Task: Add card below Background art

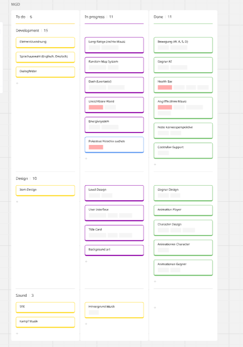Action: (86, 262)
